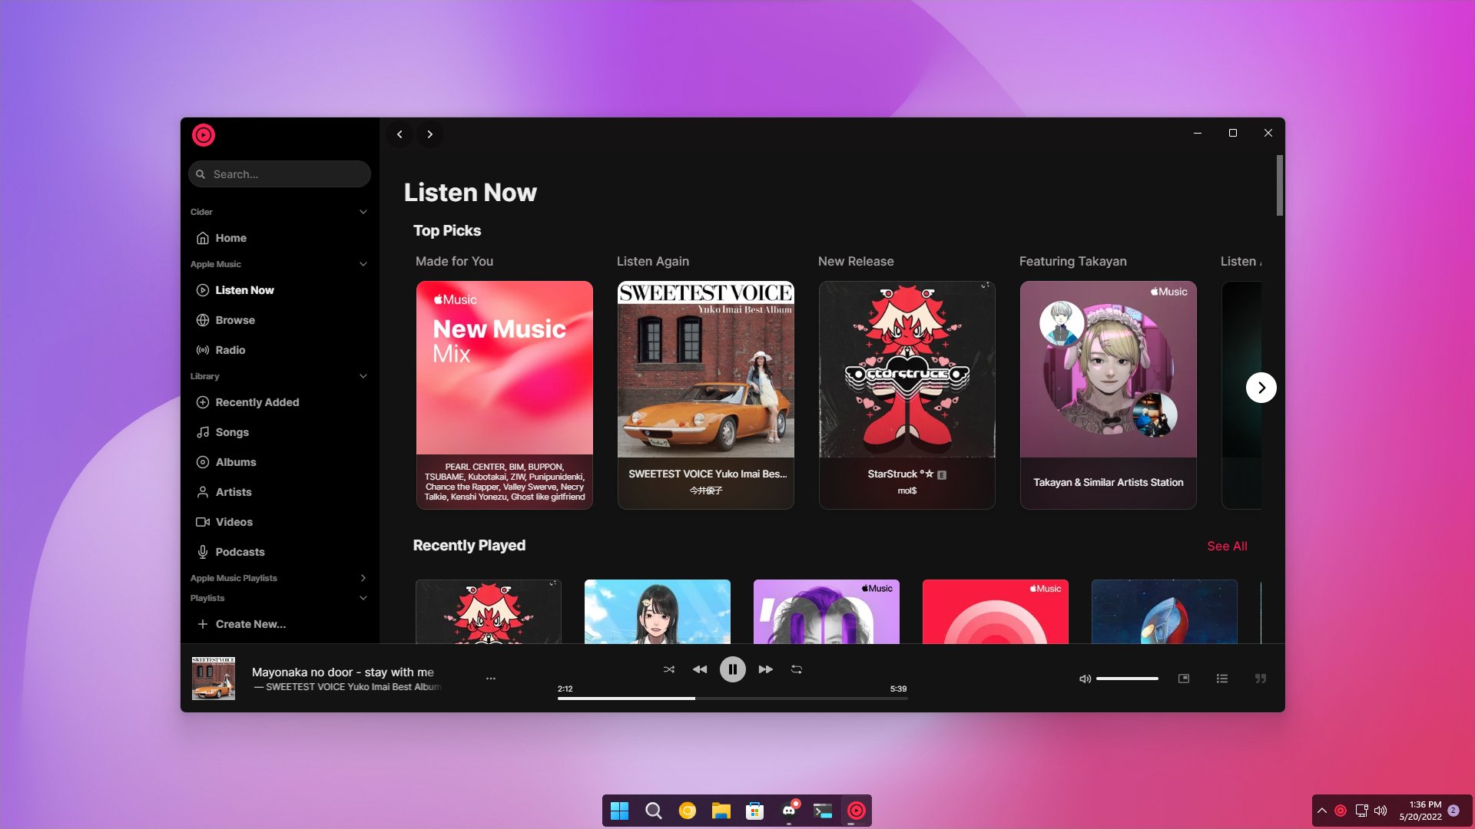Open the blue-sky anime girl recently played thumbnail
Screen dimensions: 1475x829
[x=658, y=612]
